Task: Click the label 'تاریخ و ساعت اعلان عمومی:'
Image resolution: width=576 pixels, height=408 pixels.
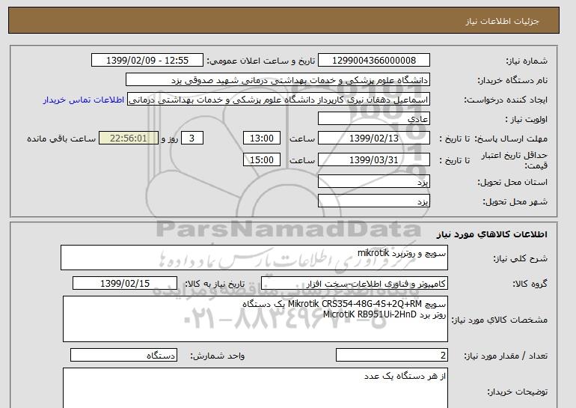Action: point(261,61)
